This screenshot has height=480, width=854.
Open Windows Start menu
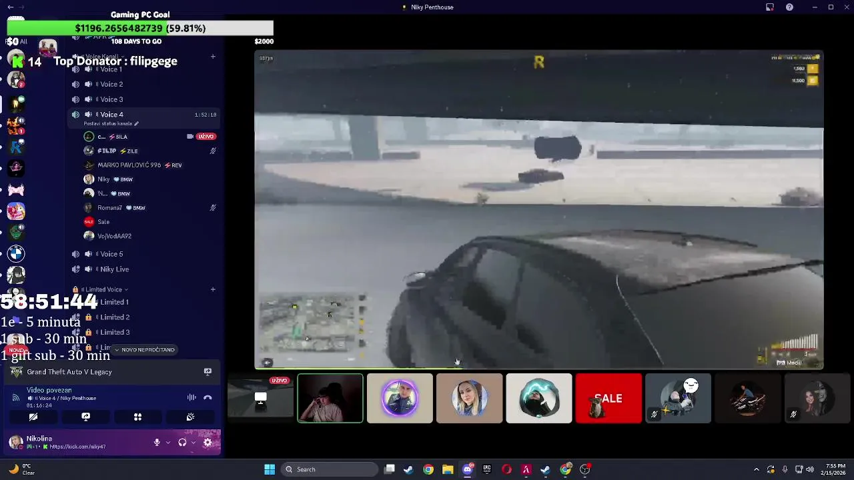[x=270, y=469]
